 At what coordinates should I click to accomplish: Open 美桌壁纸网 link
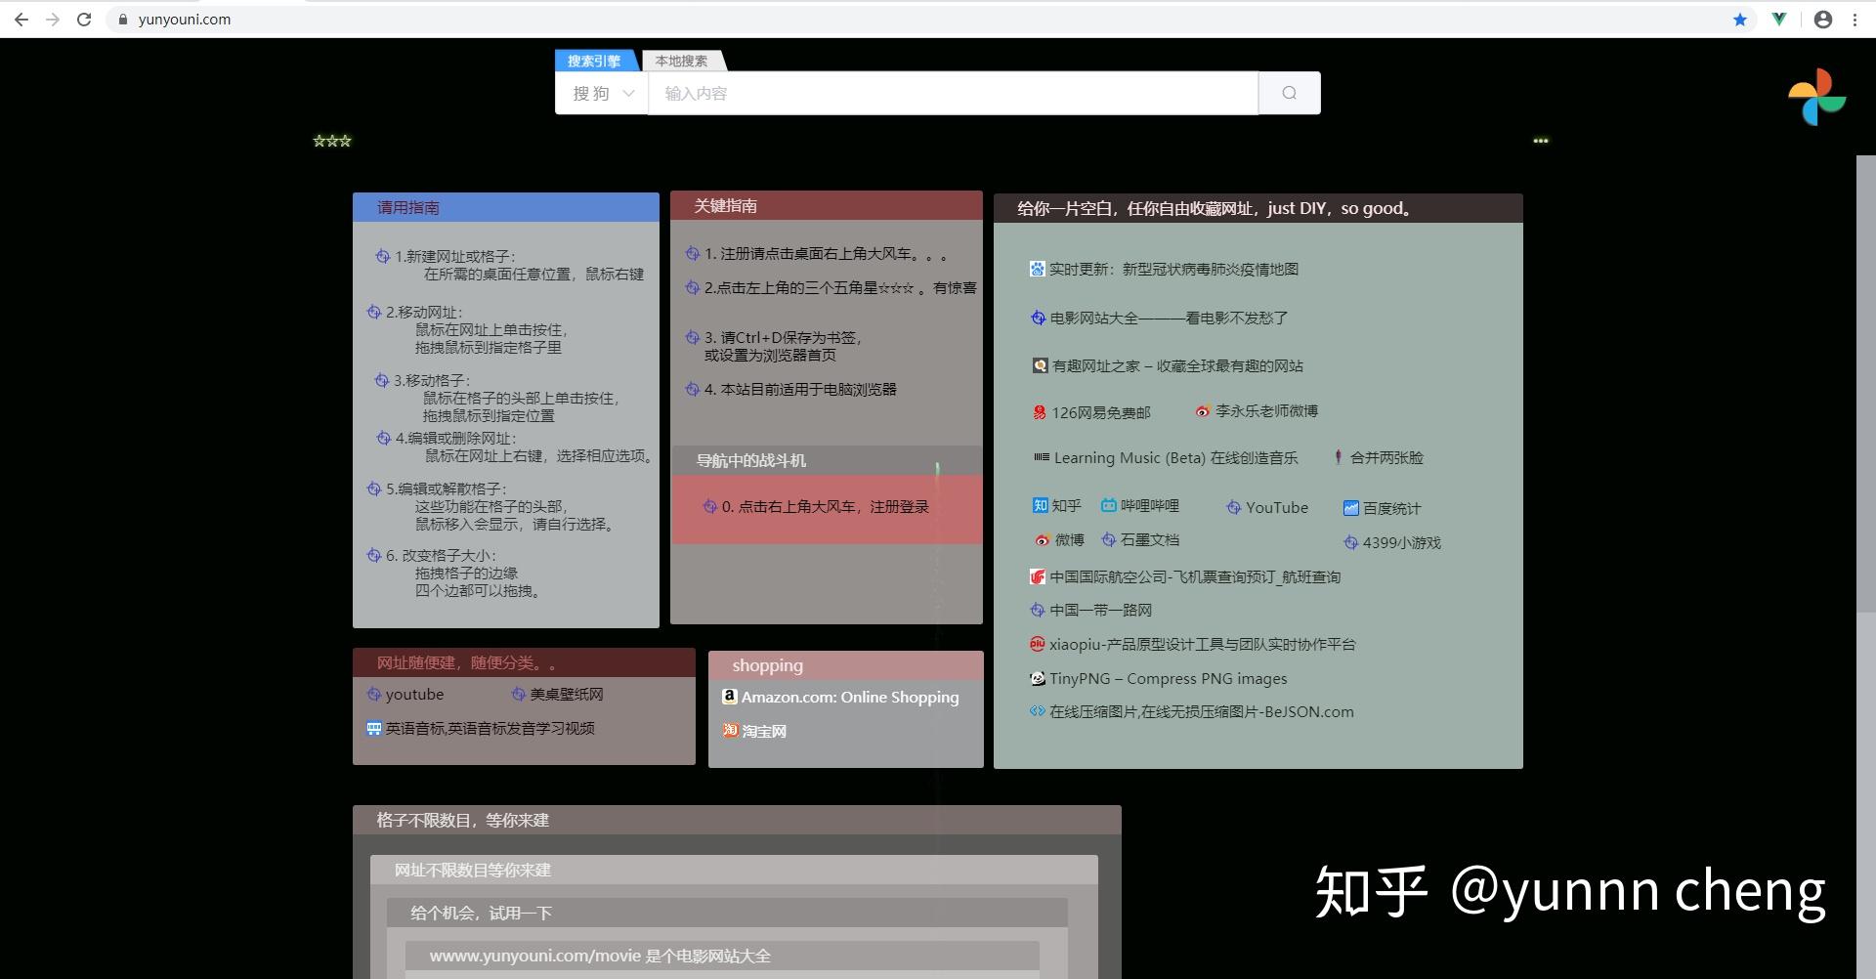tap(557, 694)
